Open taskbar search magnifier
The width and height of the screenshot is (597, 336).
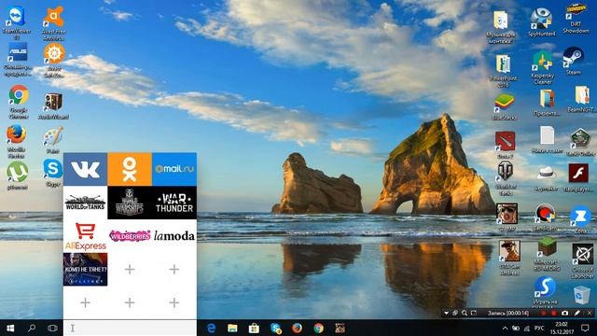[x=32, y=328]
